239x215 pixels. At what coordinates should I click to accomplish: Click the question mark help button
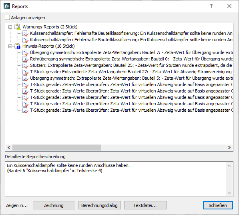point(211,6)
